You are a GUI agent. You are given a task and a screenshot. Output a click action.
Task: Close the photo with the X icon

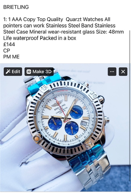(x=123, y=72)
